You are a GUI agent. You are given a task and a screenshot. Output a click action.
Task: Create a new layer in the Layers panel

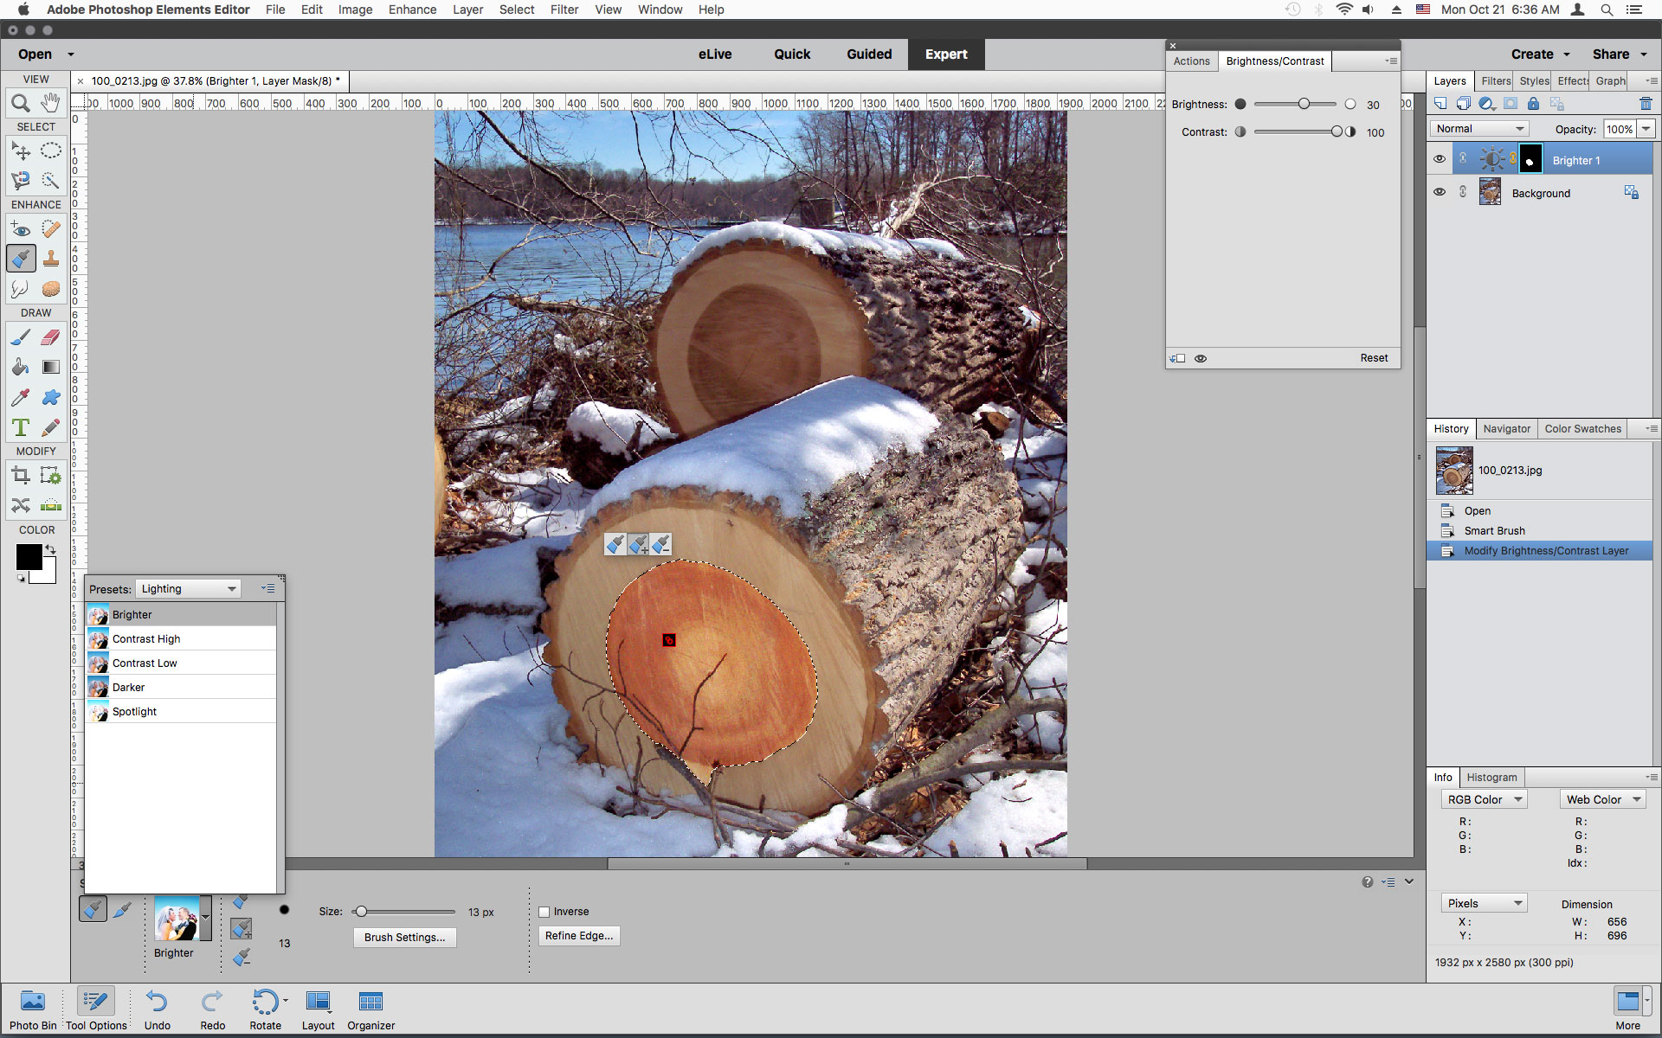[x=1440, y=103]
